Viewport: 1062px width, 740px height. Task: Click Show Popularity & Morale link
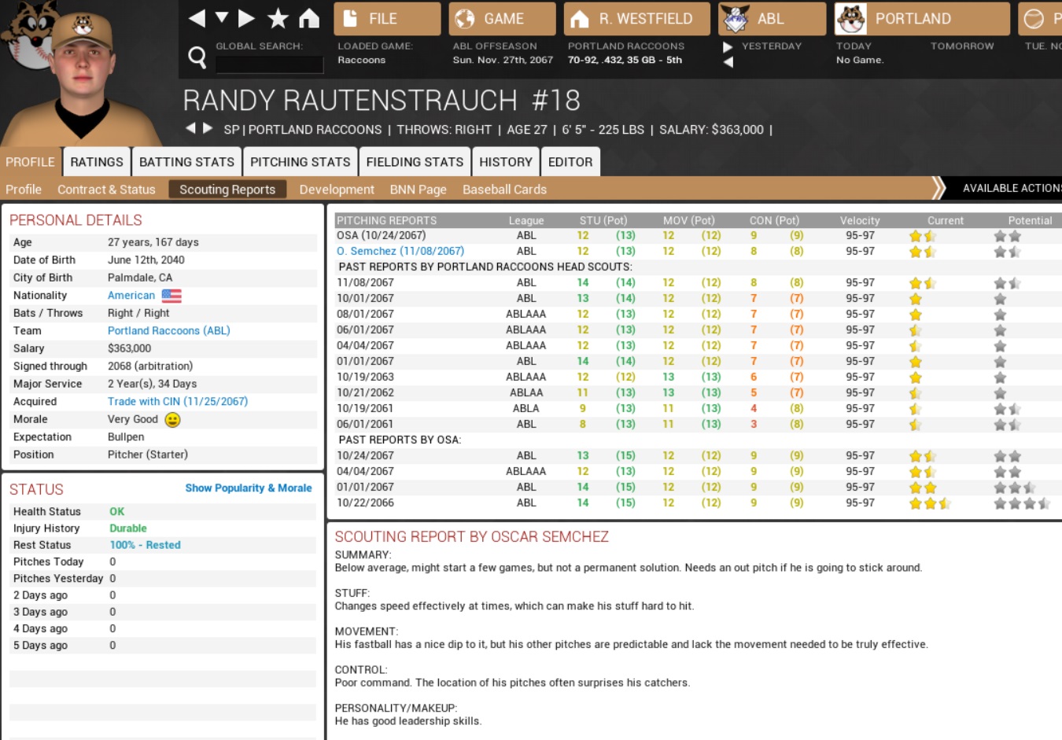tap(248, 488)
